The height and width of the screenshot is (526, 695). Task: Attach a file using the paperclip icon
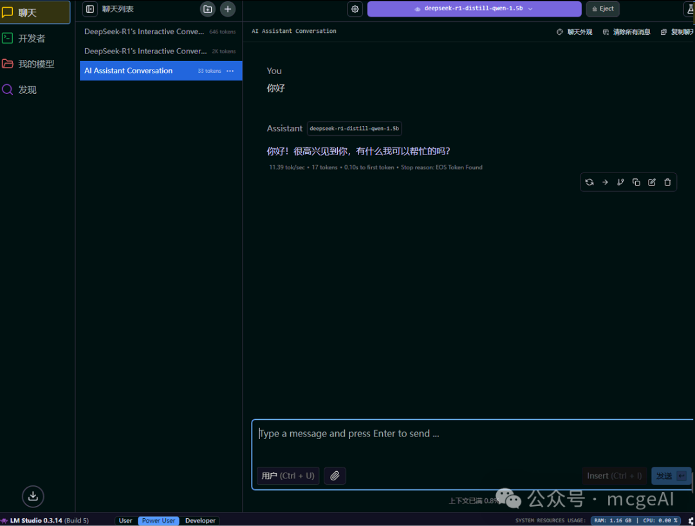[335, 476]
